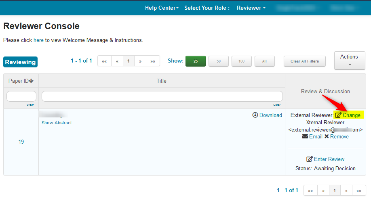
Task: Click Review & Discussion column header
Action: pyautogui.click(x=325, y=92)
